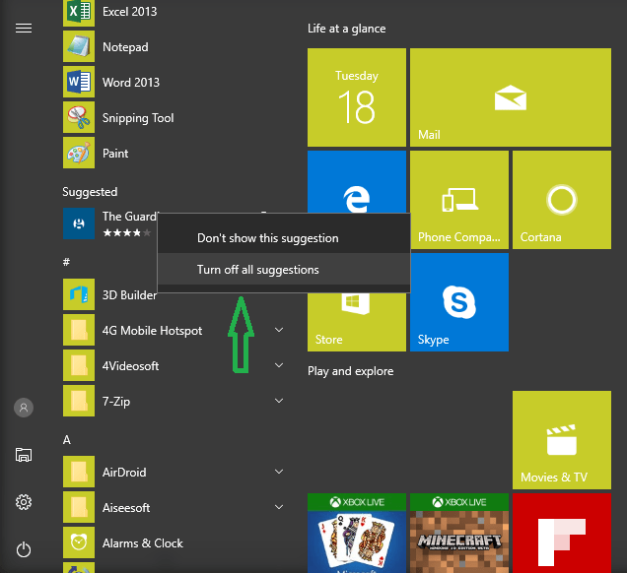Click the Play and explore group title

[x=351, y=371]
